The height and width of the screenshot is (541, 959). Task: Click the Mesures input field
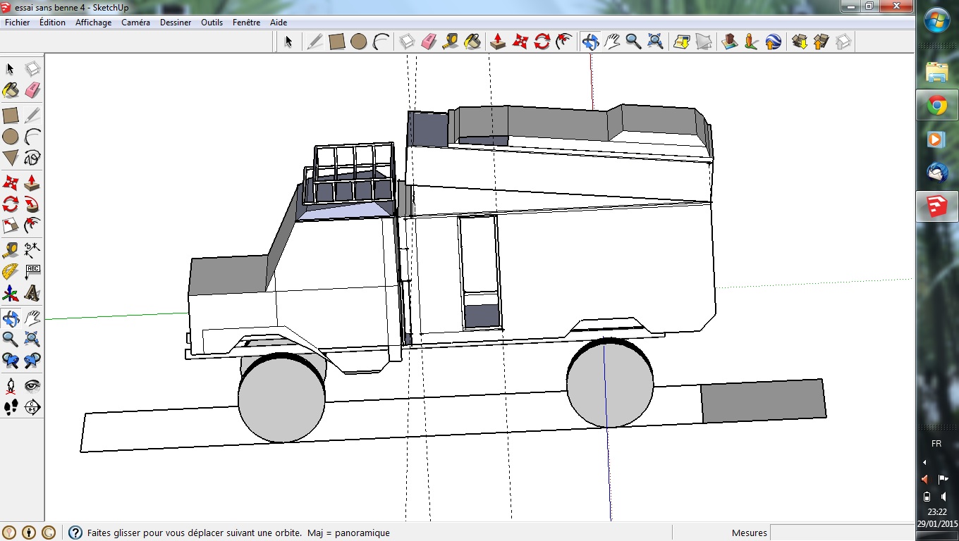click(841, 533)
